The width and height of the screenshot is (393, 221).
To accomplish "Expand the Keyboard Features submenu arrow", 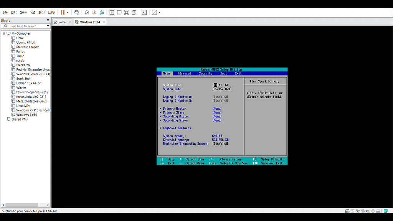I will click(x=160, y=128).
